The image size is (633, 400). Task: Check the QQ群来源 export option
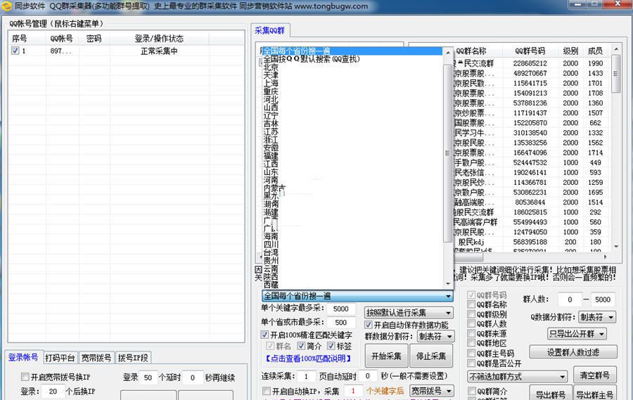tap(471, 333)
